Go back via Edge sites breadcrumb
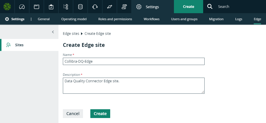The width and height of the screenshot is (266, 123). pyautogui.click(x=71, y=34)
